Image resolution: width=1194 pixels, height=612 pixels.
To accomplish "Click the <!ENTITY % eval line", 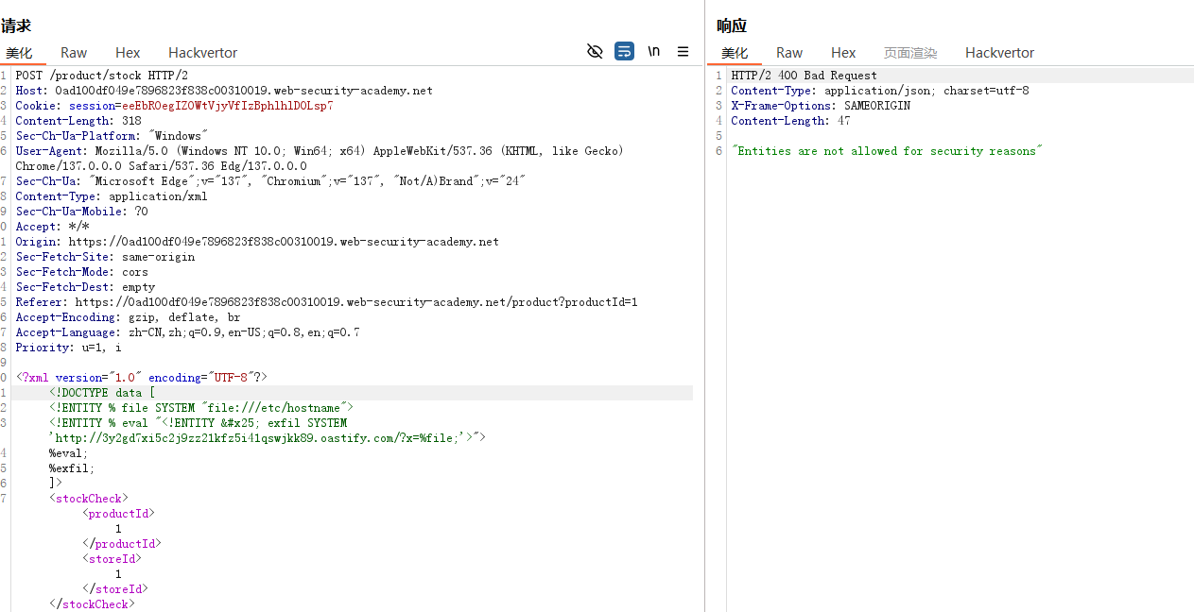I will pos(199,423).
